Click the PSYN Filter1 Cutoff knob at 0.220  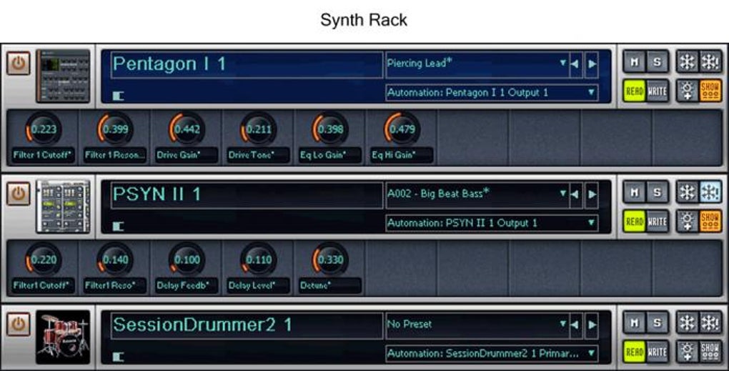43,260
